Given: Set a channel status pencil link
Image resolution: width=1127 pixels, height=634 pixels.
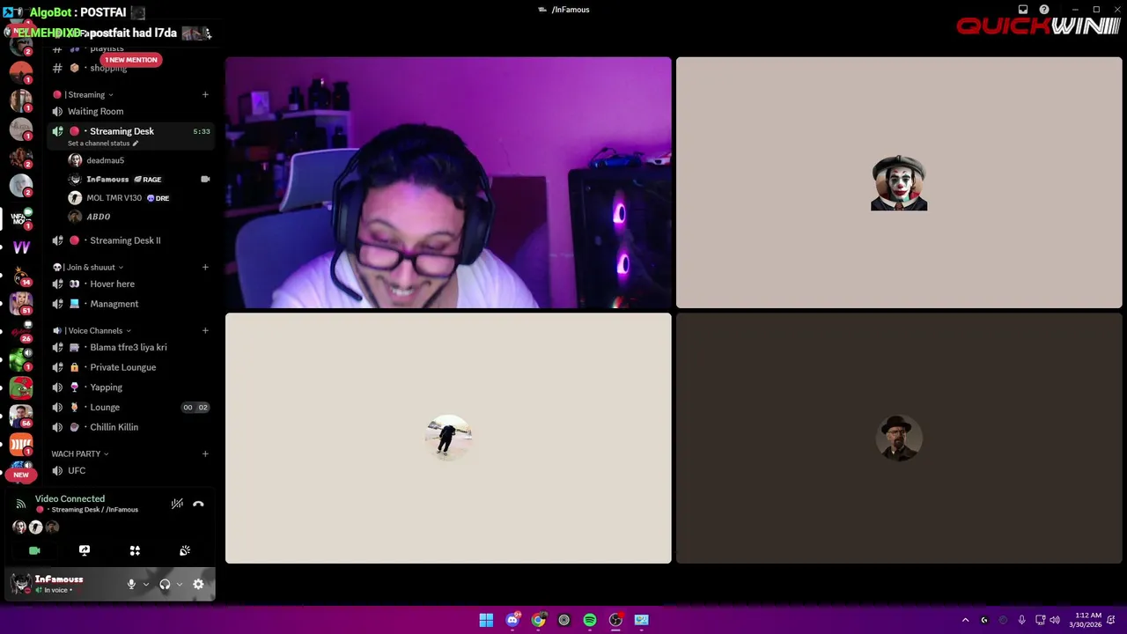Looking at the screenshot, I should (103, 144).
